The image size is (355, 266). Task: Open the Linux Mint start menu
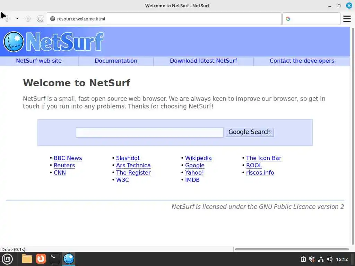pos(7,259)
